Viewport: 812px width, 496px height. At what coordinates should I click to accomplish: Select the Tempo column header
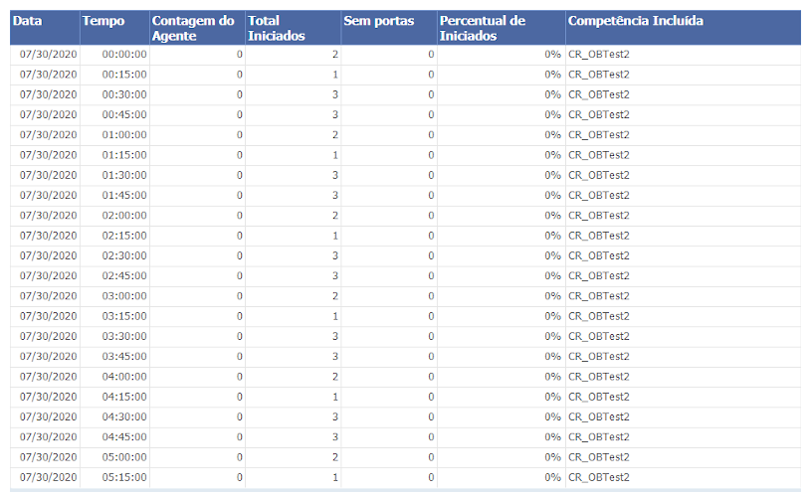115,28
